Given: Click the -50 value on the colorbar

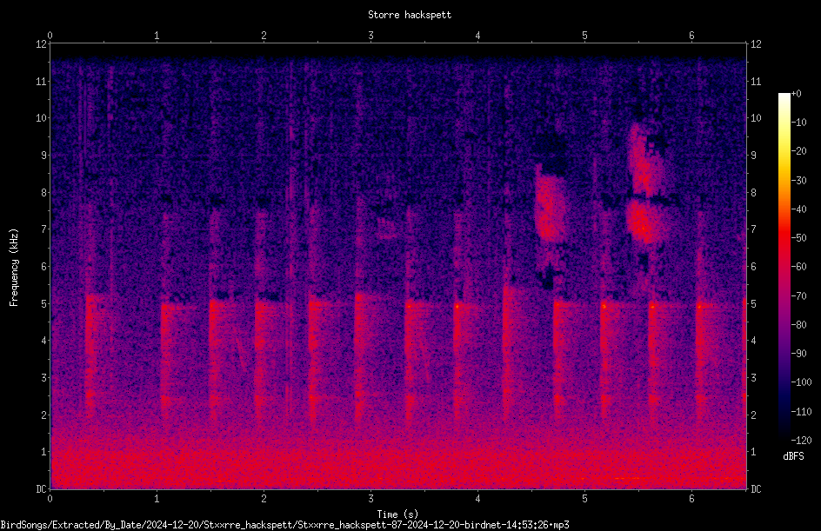Looking at the screenshot, I should [799, 237].
